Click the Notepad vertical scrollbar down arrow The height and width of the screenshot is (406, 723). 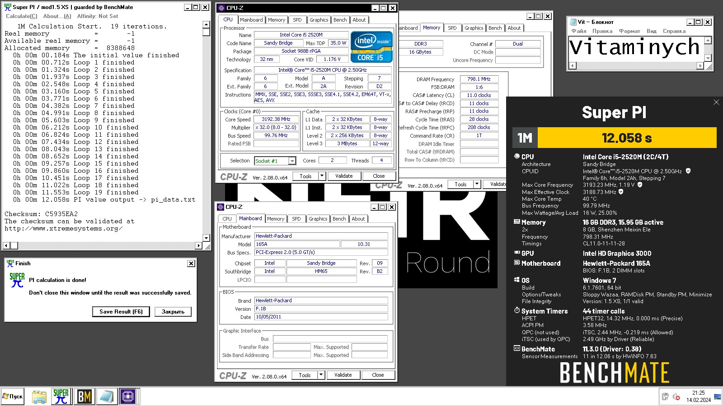708,58
